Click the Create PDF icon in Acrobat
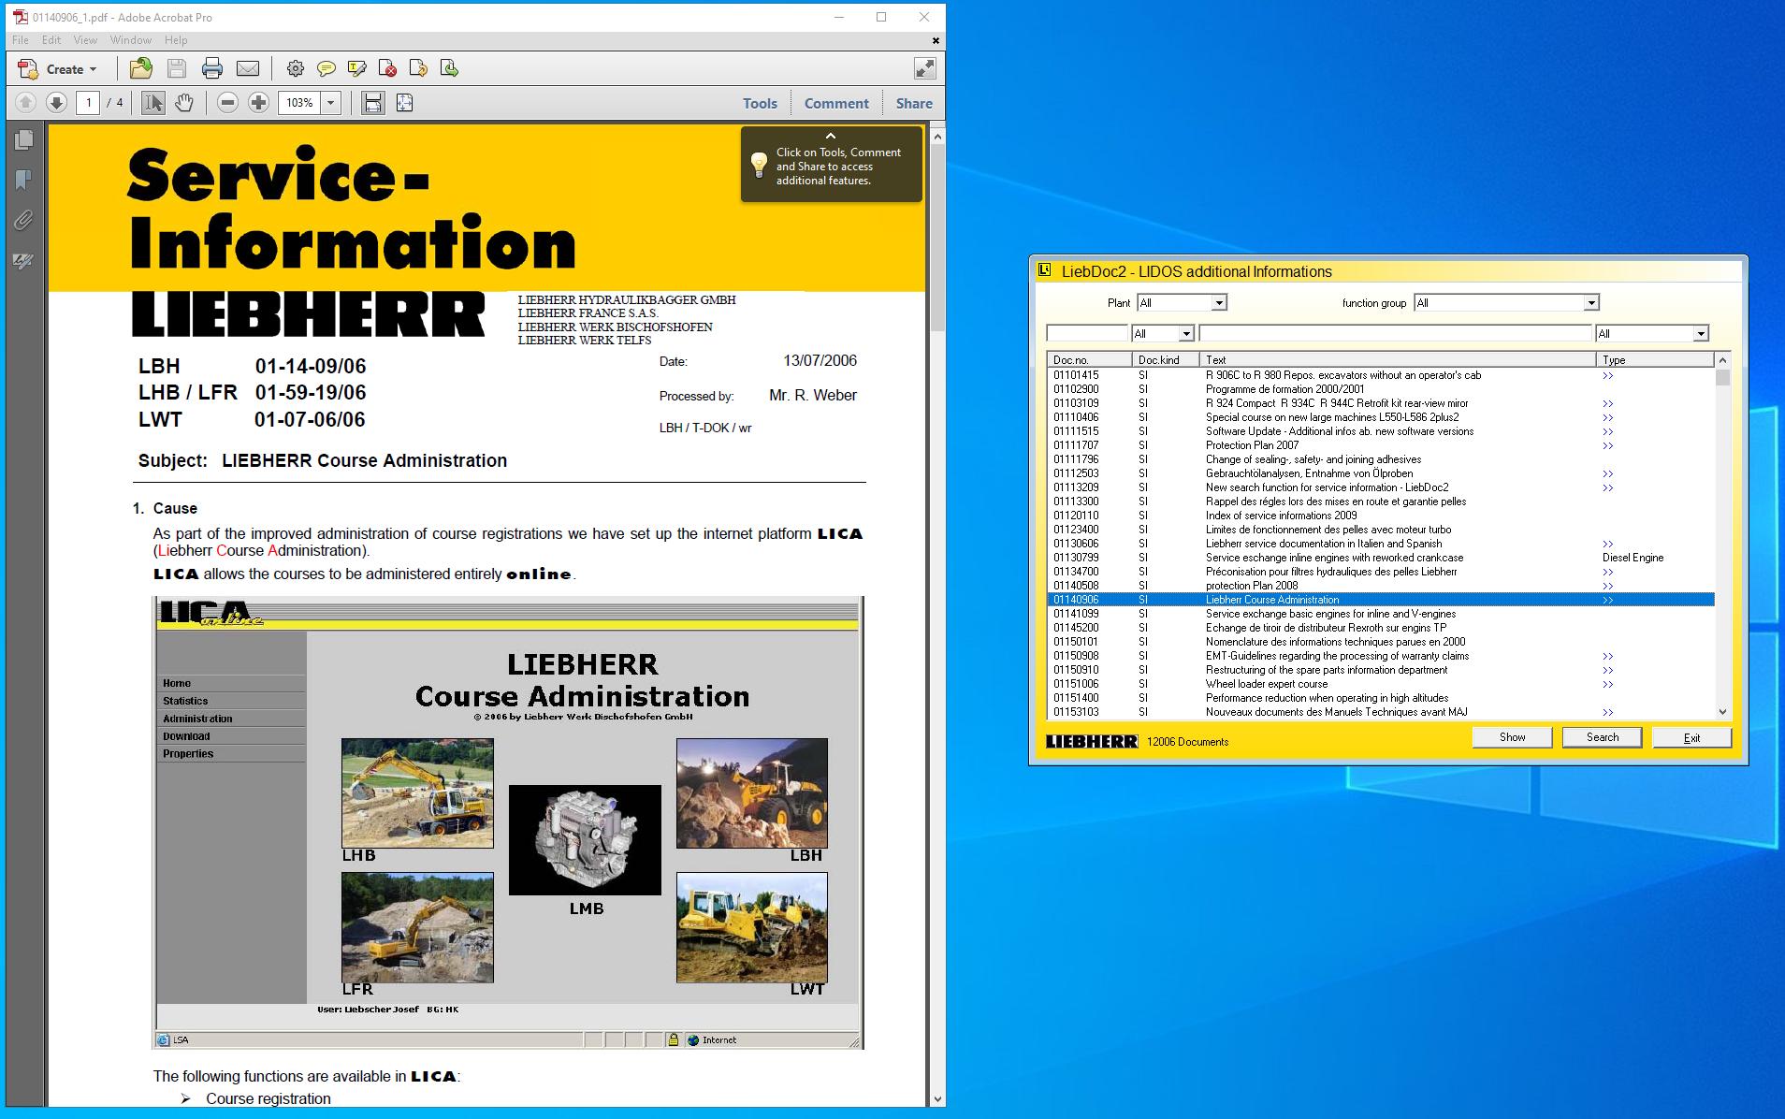Screen dimensions: 1785x1119 tap(29, 68)
